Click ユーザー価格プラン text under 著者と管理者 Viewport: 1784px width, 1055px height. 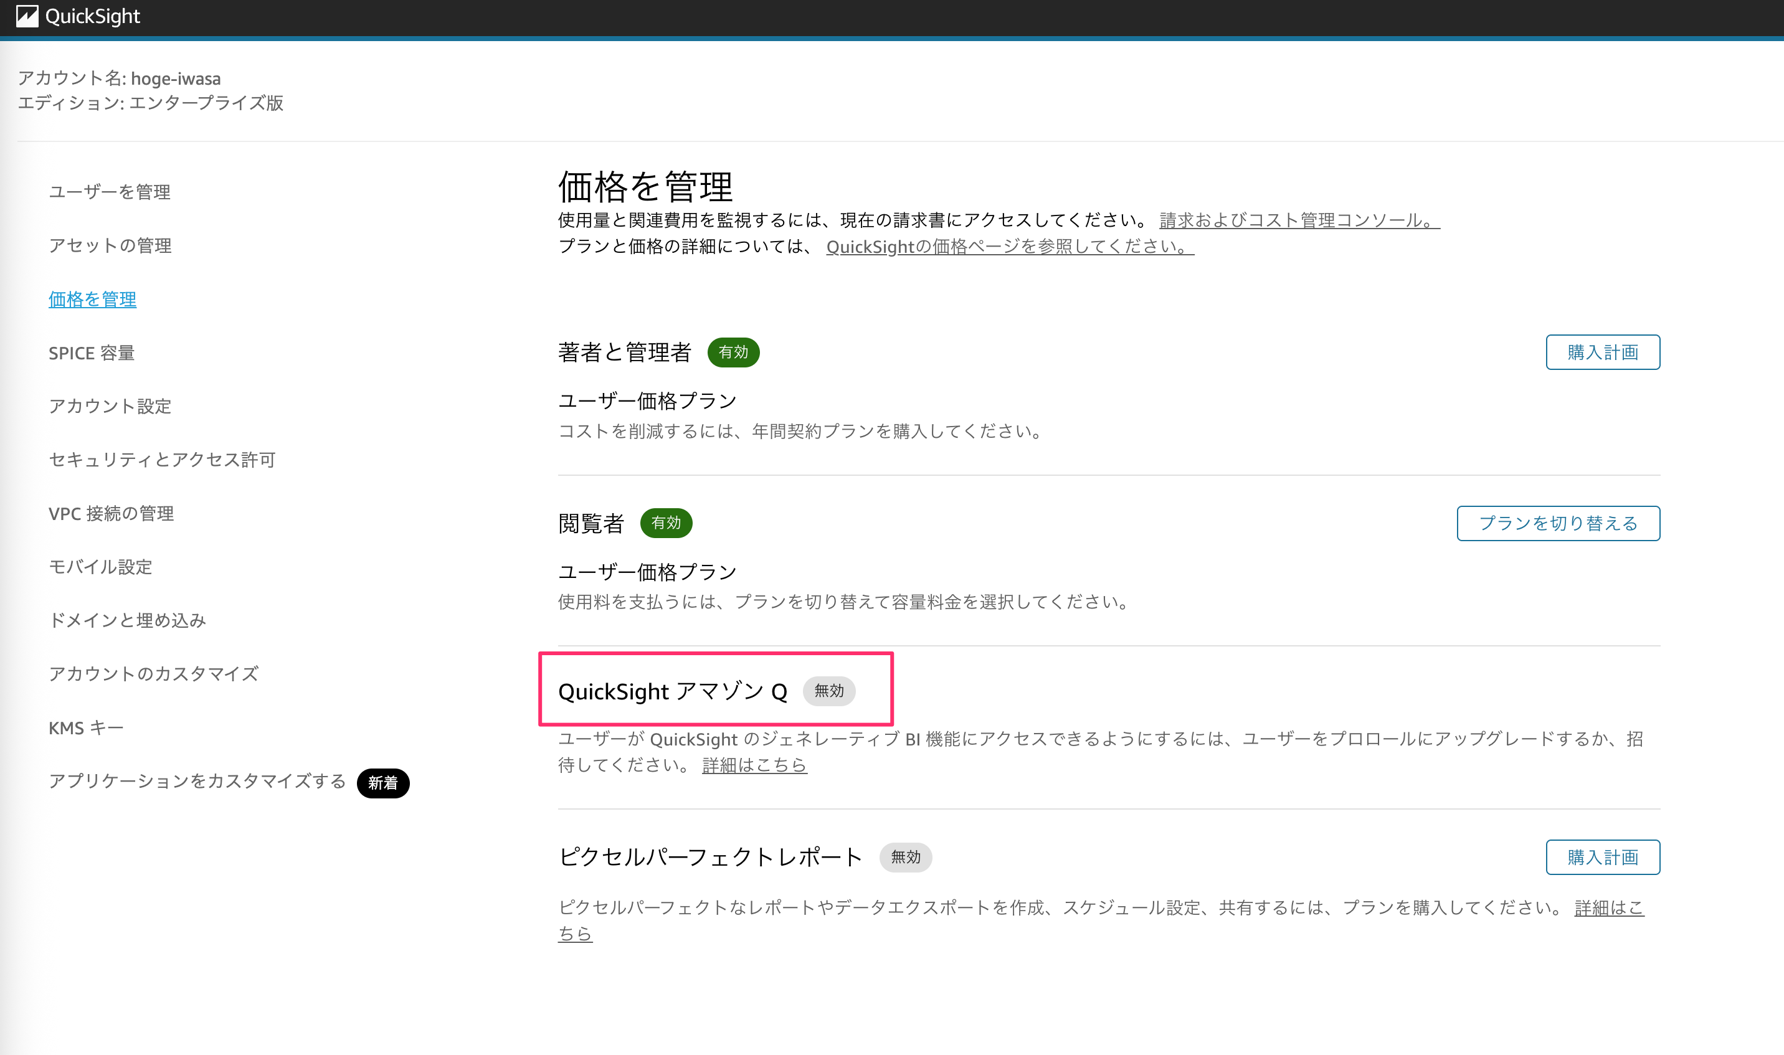pyautogui.click(x=647, y=401)
